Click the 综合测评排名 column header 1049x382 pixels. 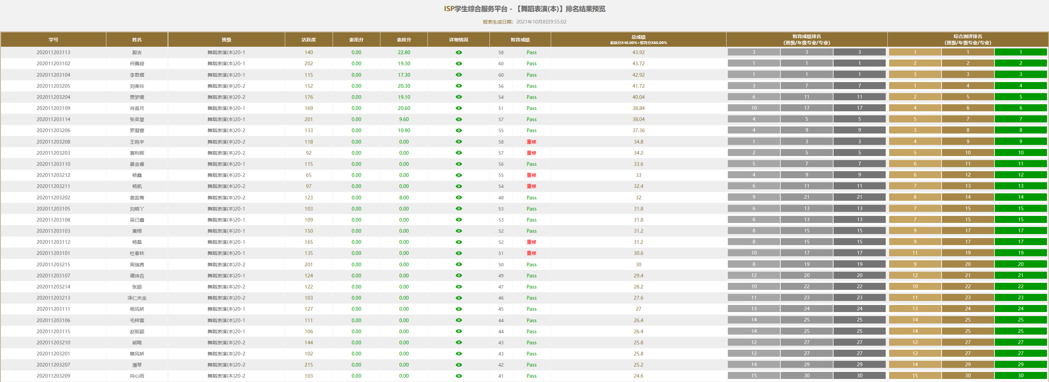coord(968,39)
